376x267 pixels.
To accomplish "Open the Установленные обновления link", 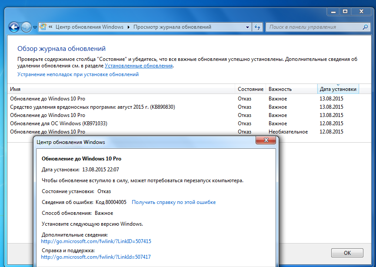I will pos(139,66).
